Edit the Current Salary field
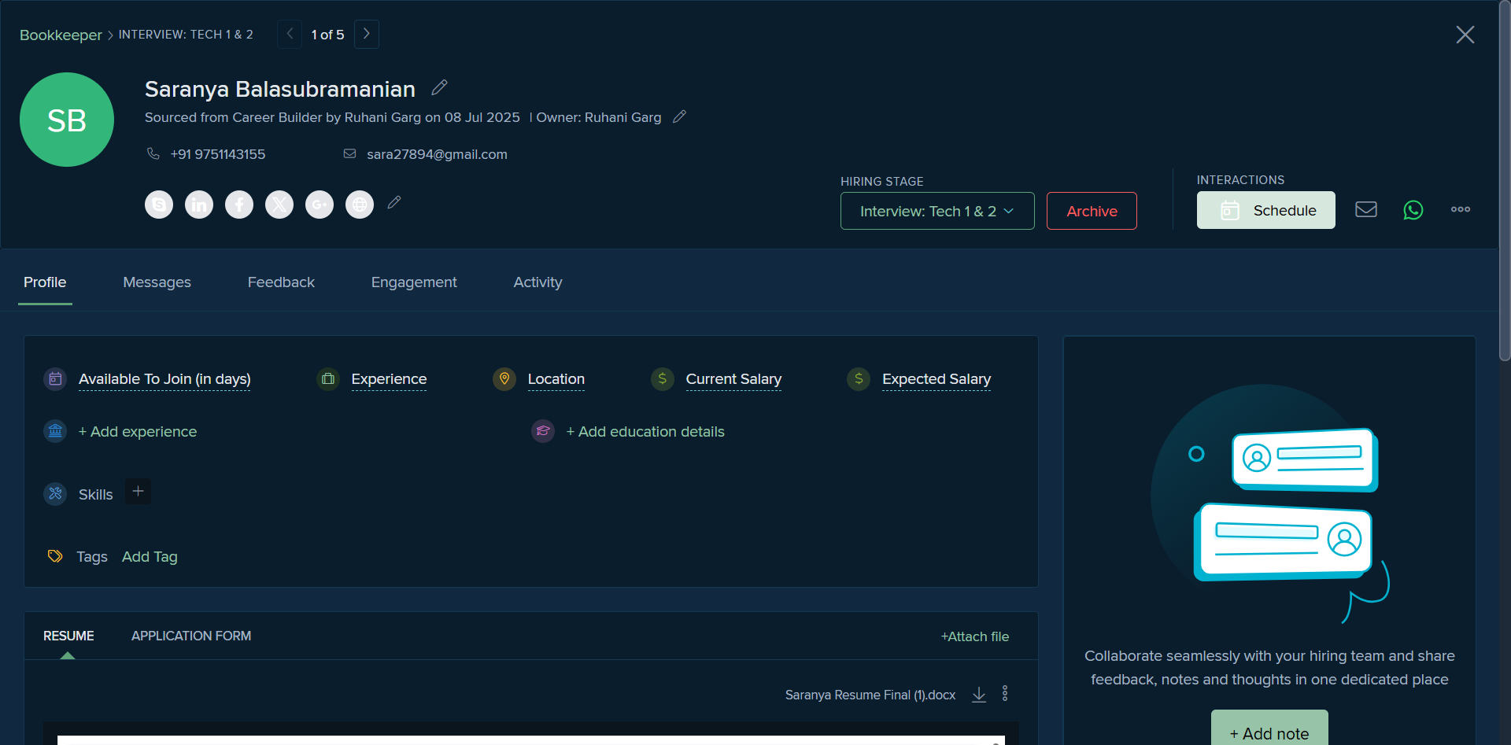This screenshot has height=745, width=1511. (733, 379)
